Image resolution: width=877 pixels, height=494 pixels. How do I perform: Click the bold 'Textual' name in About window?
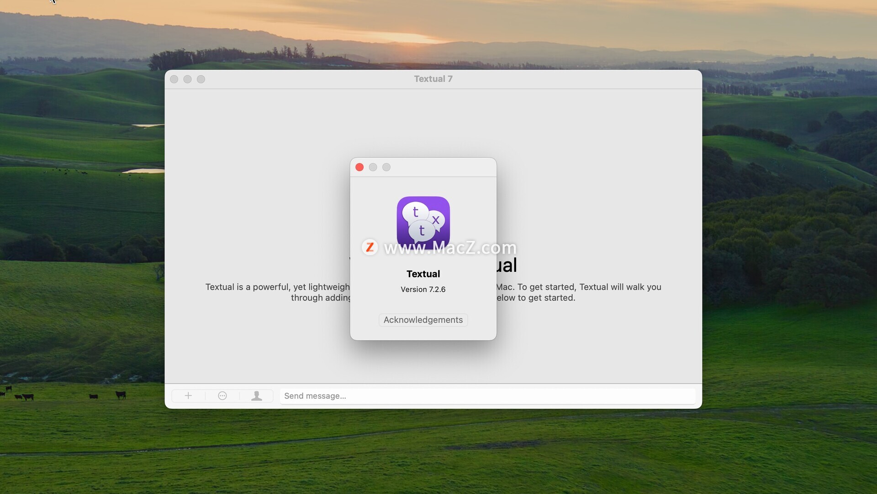423,274
